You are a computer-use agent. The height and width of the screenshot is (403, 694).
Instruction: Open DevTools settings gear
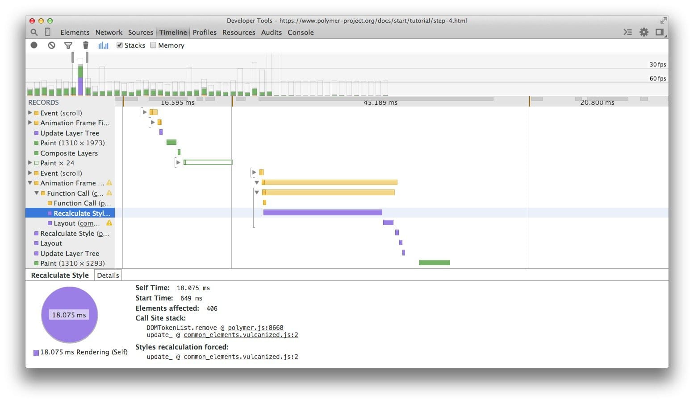coord(644,32)
